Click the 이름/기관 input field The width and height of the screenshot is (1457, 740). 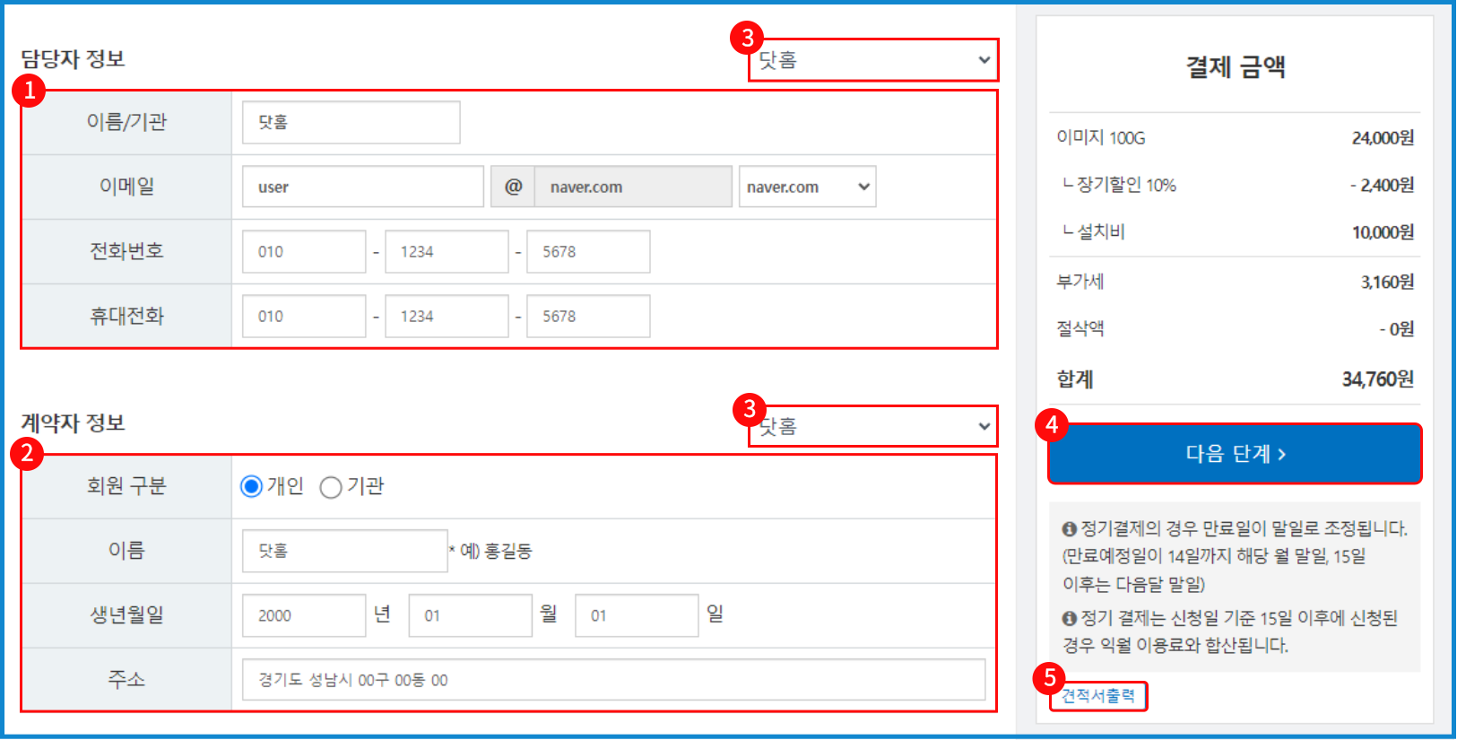pyautogui.click(x=351, y=122)
